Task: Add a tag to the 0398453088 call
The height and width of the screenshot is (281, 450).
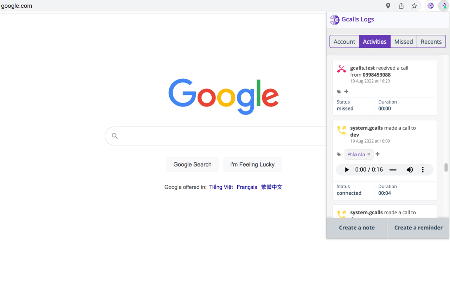Action: click(x=346, y=91)
